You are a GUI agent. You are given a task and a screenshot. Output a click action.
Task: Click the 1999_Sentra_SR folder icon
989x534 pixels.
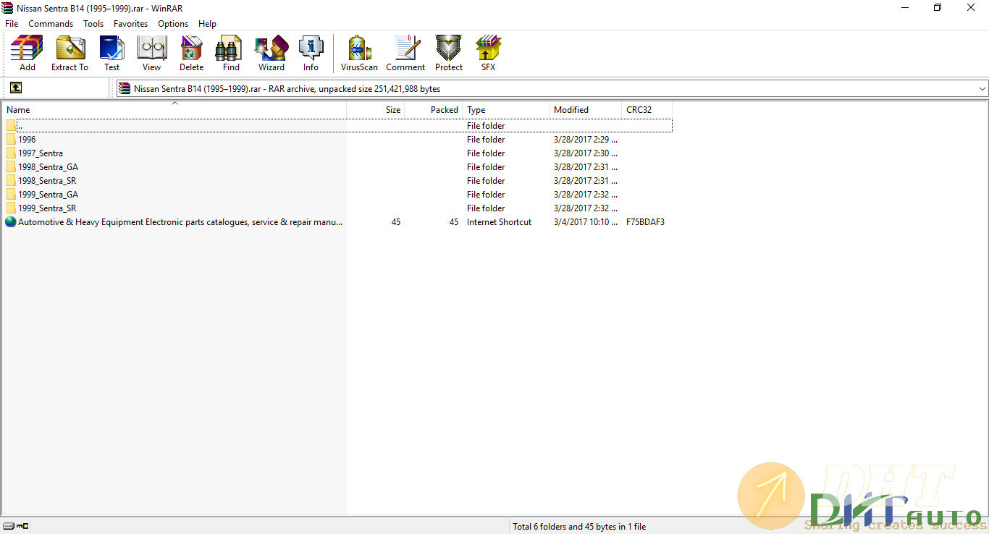pyautogui.click(x=11, y=208)
